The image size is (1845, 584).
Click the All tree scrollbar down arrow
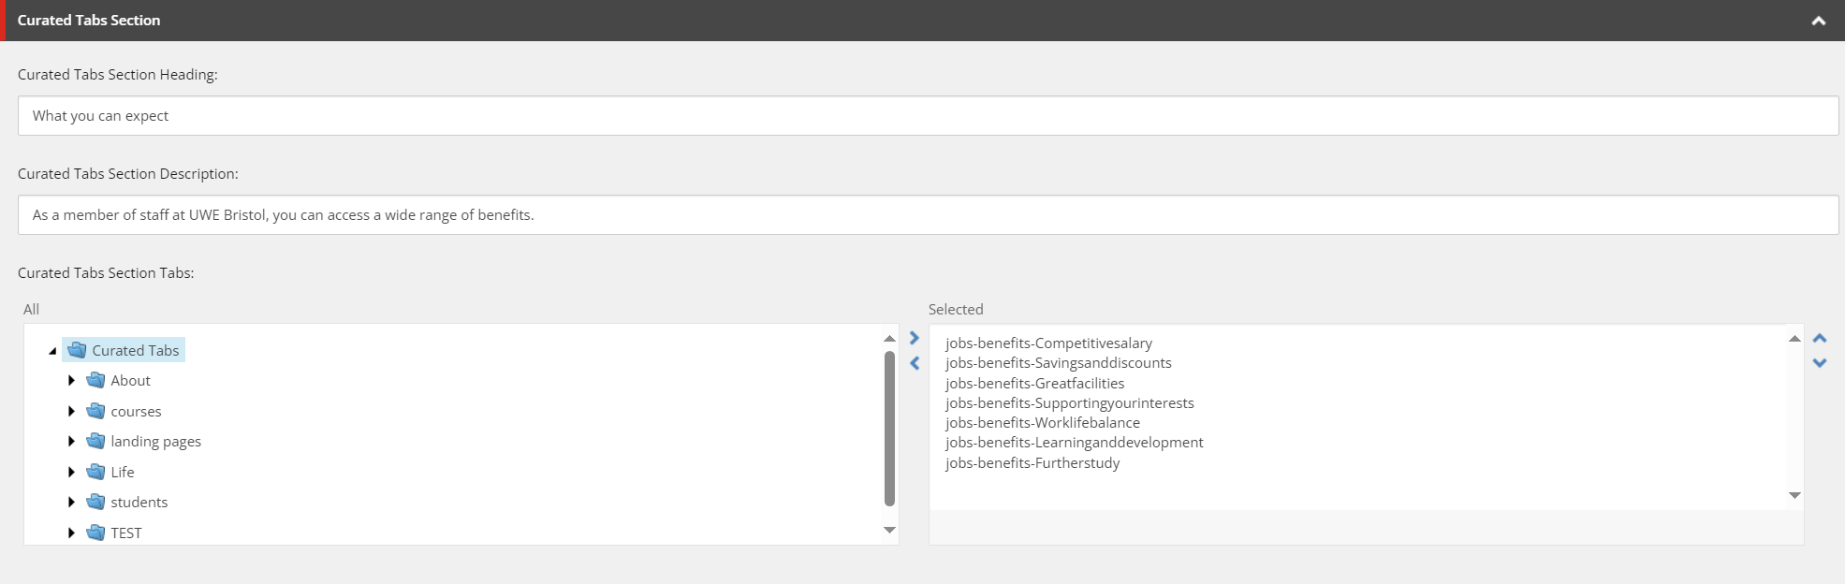(x=889, y=531)
